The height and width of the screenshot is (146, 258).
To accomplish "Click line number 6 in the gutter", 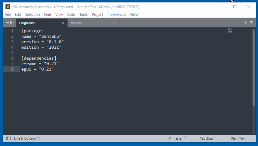I will pyautogui.click(x=12, y=58).
